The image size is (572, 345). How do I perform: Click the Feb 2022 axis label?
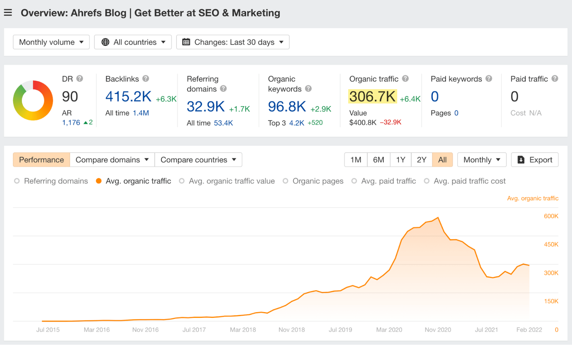pos(529,330)
